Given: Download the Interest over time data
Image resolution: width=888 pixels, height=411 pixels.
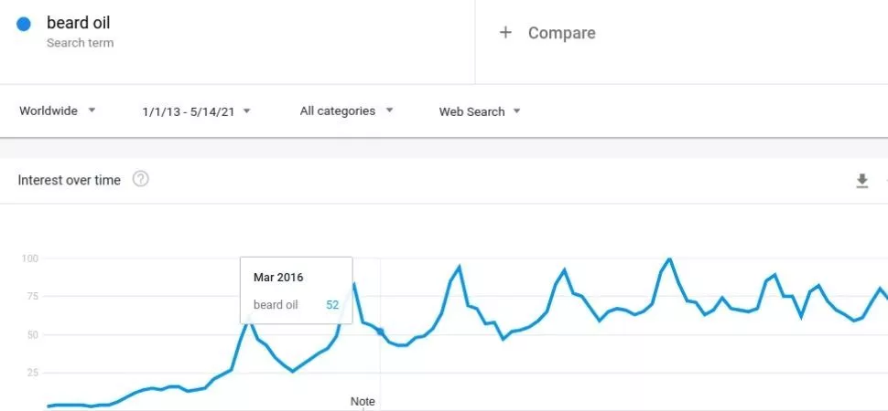Looking at the screenshot, I should [861, 181].
